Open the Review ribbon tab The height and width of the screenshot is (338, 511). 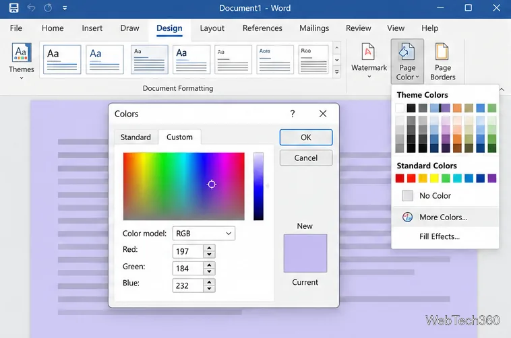tap(358, 28)
